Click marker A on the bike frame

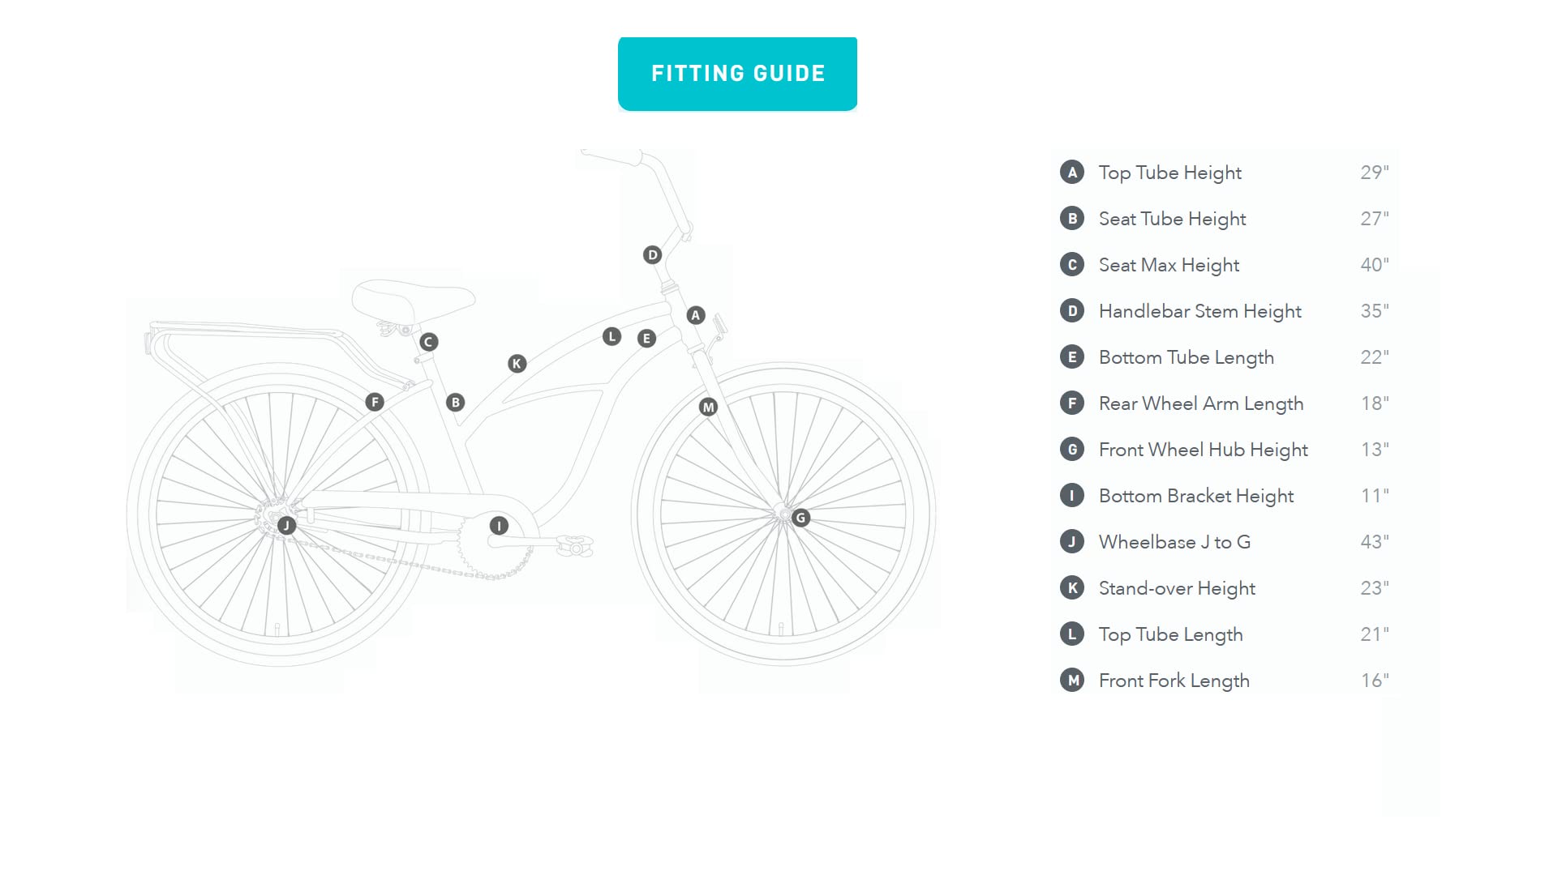696,315
